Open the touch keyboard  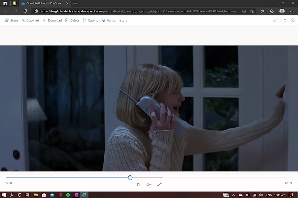(x=226, y=195)
